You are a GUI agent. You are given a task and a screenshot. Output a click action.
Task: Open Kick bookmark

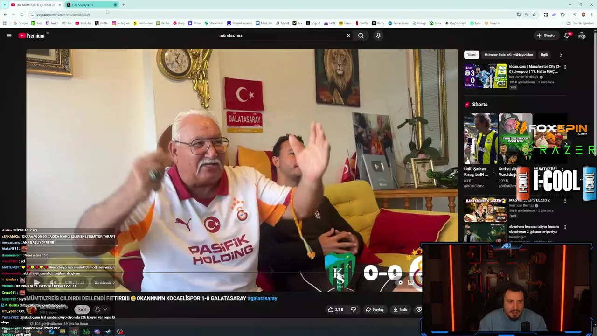(x=37, y=23)
